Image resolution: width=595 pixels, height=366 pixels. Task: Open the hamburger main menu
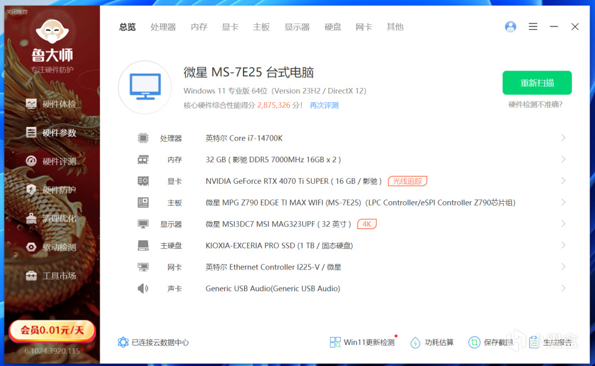(533, 27)
